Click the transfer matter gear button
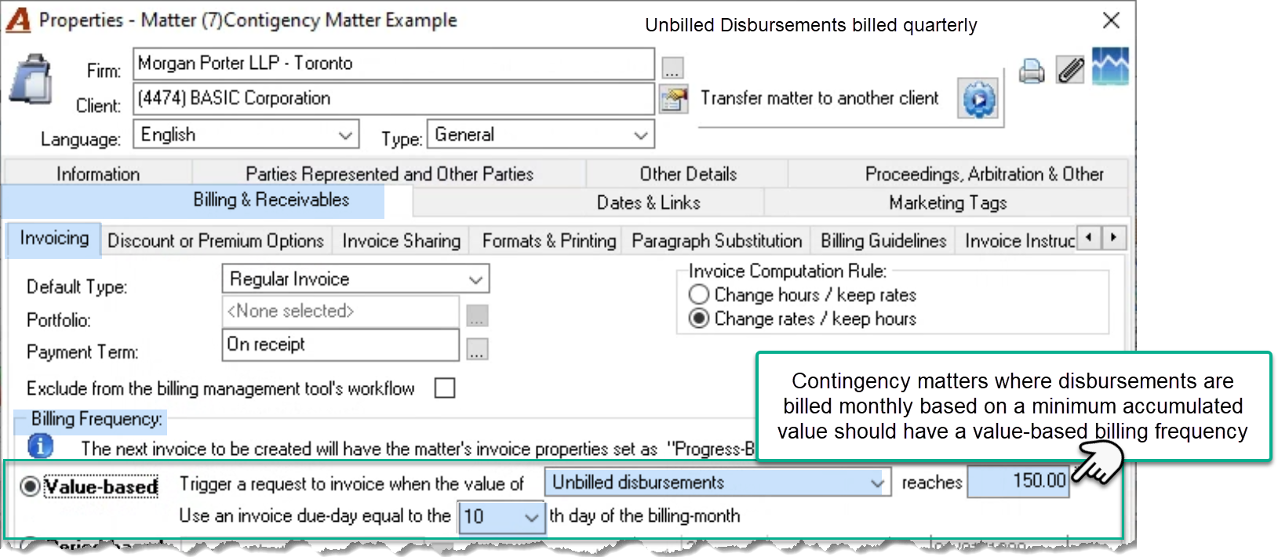Viewport: 1278px width, 557px height. click(978, 99)
